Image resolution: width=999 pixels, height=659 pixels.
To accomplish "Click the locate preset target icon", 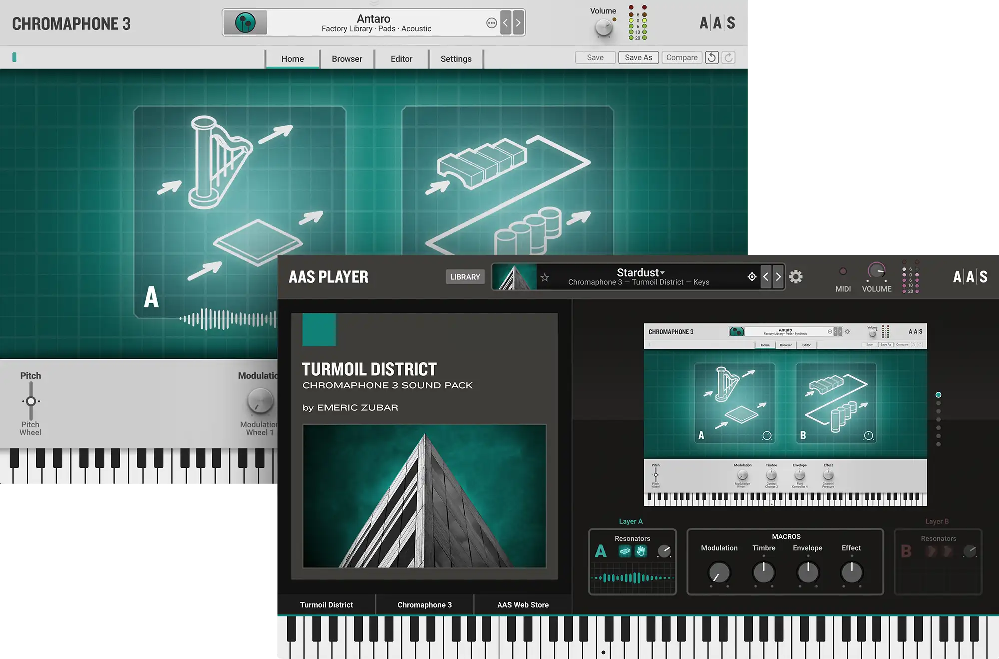I will pos(752,277).
